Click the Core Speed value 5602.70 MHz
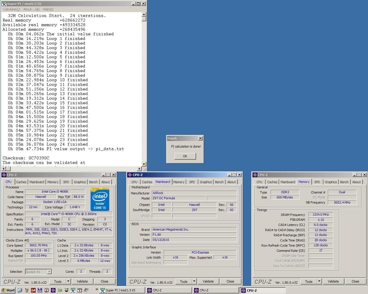 (x=39, y=245)
